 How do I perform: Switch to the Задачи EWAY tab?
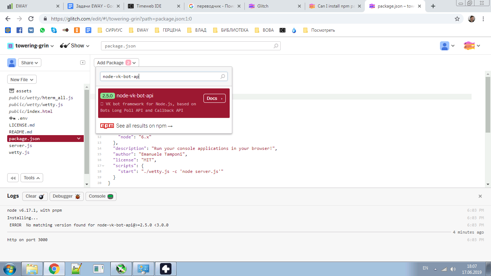coord(94,6)
